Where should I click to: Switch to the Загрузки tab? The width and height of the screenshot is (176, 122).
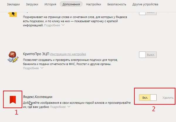pyautogui.click(x=32, y=4)
